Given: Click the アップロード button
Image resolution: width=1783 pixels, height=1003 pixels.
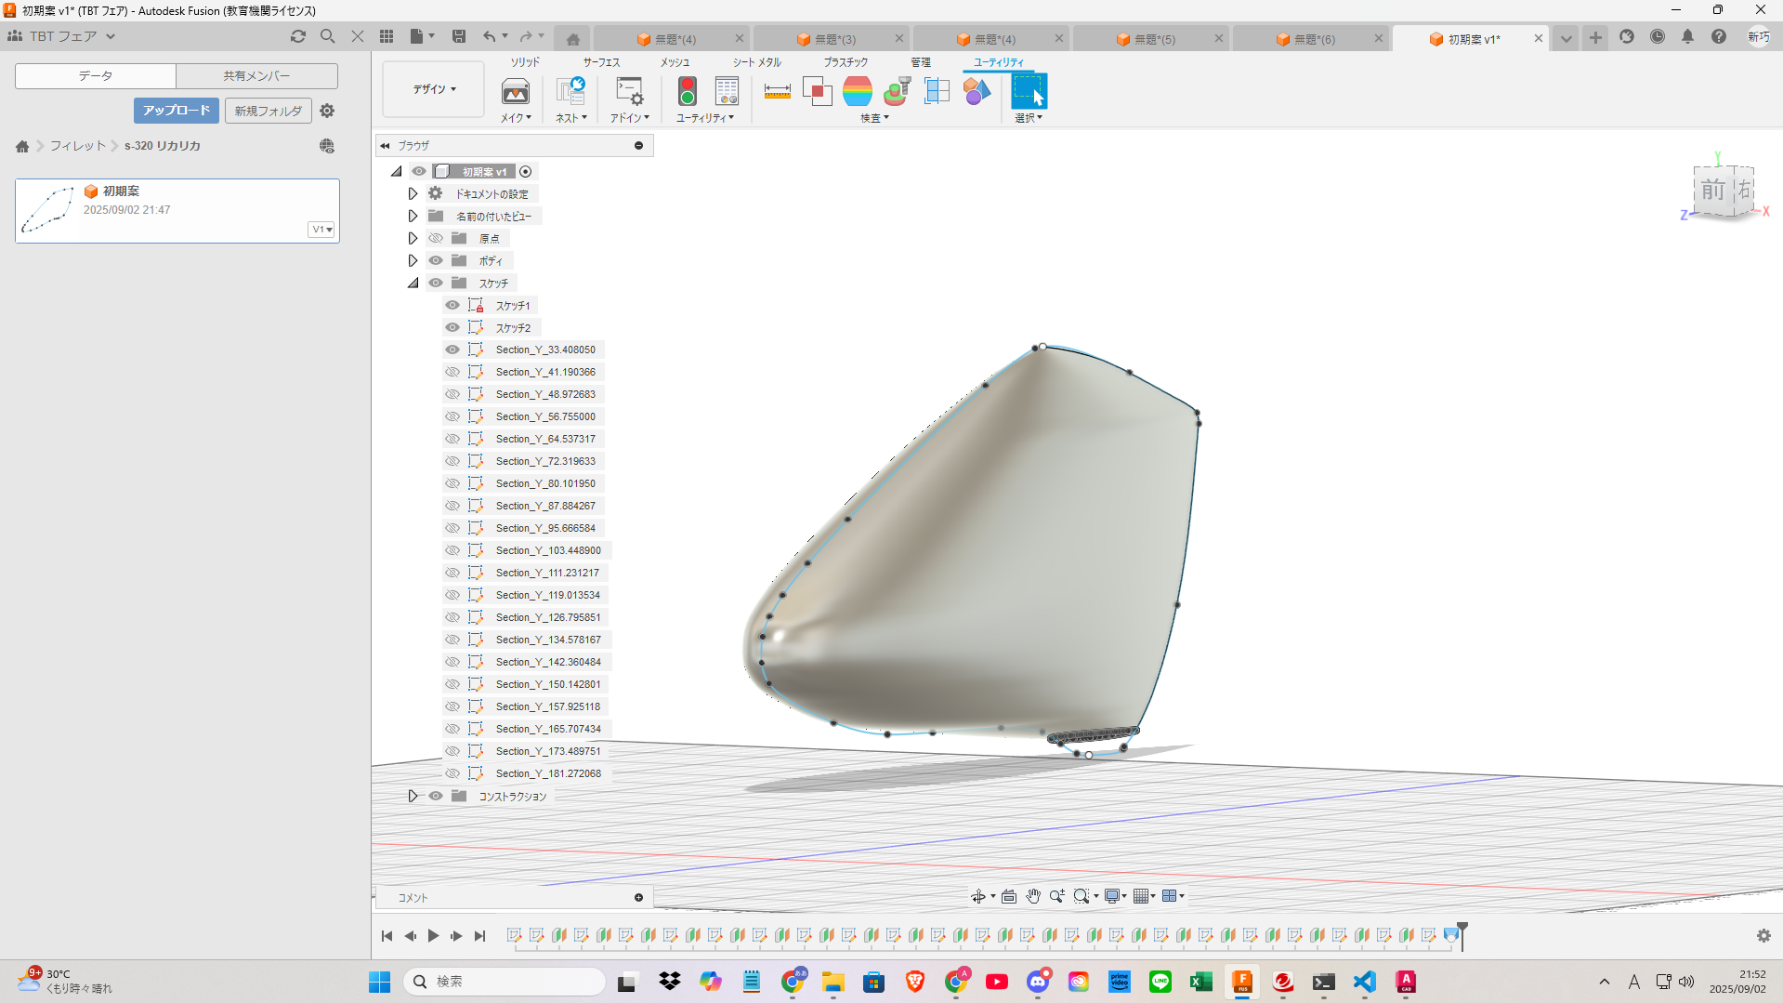Looking at the screenshot, I should pos(177,111).
